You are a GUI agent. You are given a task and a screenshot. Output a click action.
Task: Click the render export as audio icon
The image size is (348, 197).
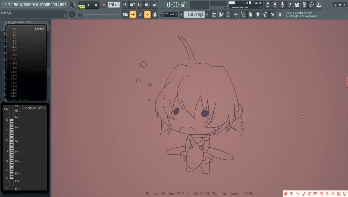pos(304,5)
